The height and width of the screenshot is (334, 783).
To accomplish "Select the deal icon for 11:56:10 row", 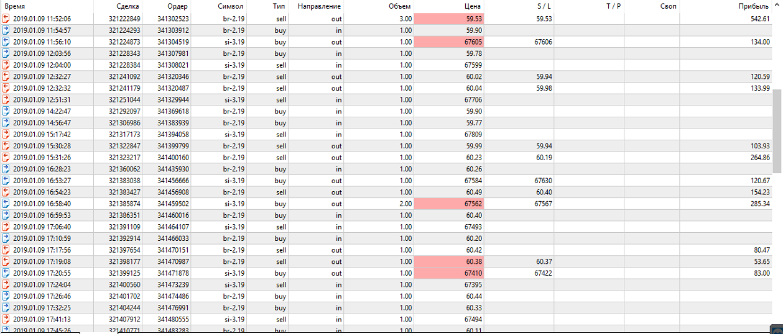I will coord(6,42).
